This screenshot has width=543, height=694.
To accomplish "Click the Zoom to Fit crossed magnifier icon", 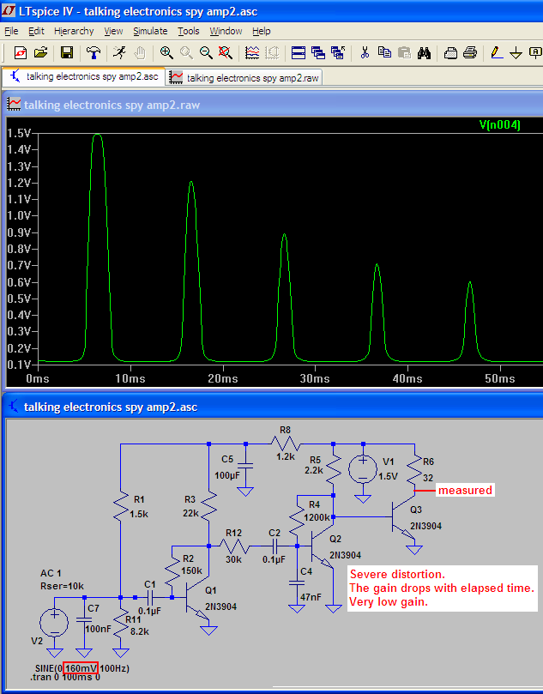I will (x=226, y=52).
